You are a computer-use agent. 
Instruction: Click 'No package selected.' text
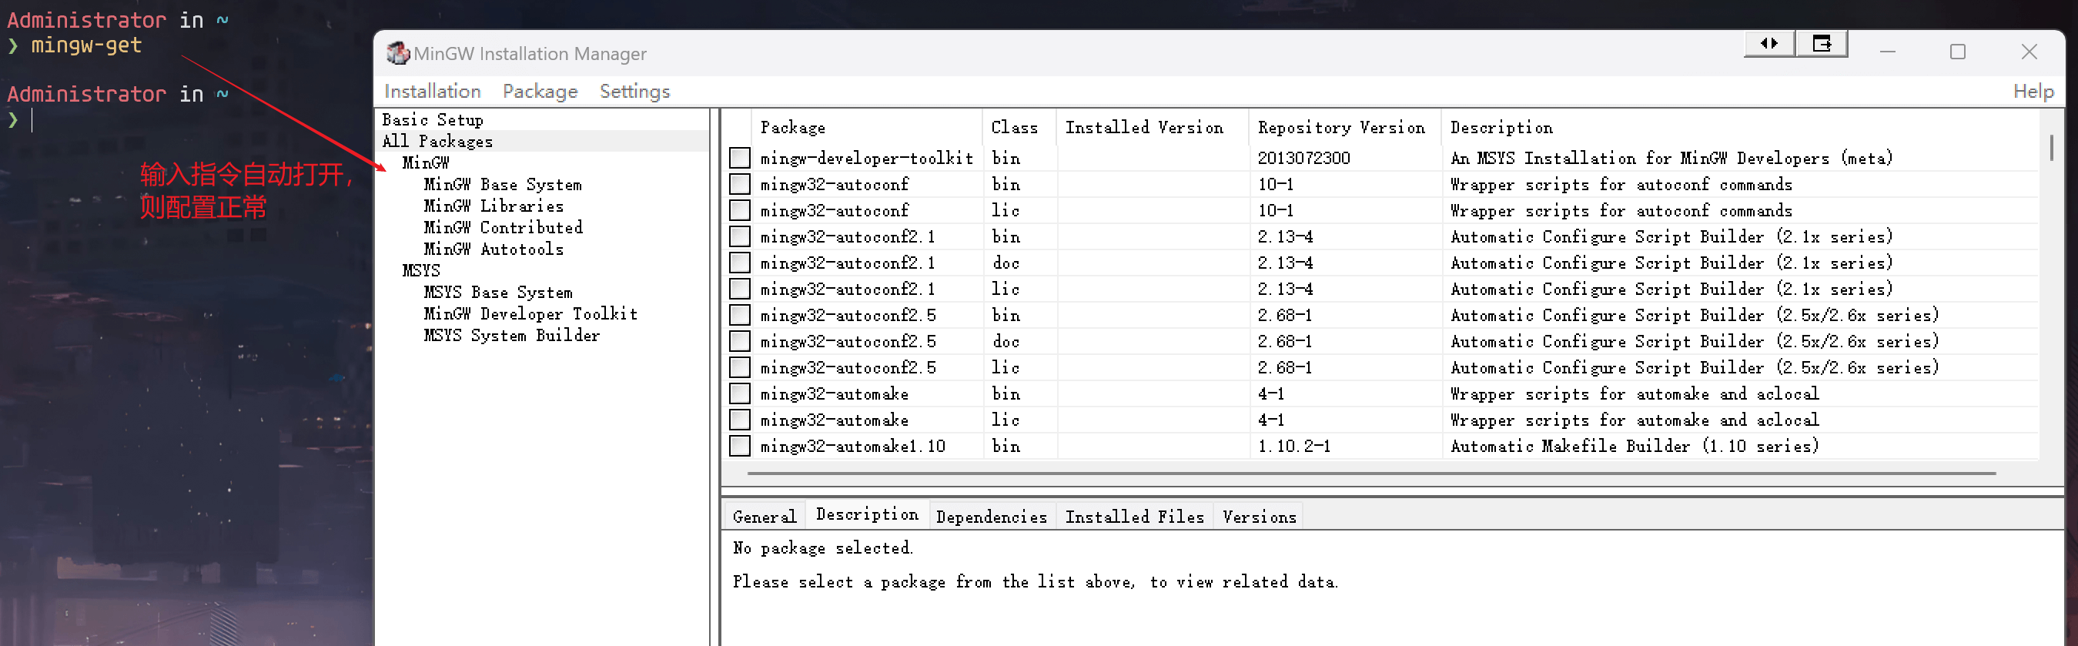tap(823, 548)
